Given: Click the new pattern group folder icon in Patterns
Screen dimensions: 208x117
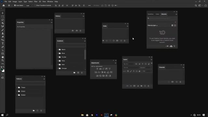Looking at the screenshot, I should click(x=34, y=110).
